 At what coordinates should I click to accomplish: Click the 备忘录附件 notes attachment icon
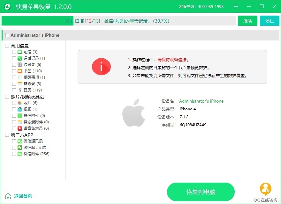coord(20,122)
